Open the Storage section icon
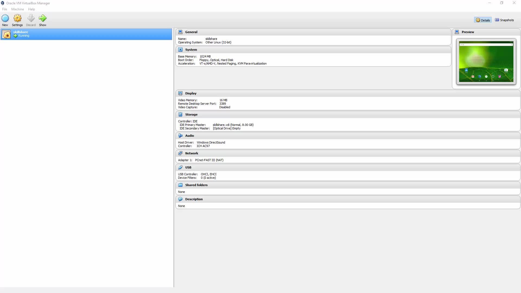521x293 pixels. [180, 114]
